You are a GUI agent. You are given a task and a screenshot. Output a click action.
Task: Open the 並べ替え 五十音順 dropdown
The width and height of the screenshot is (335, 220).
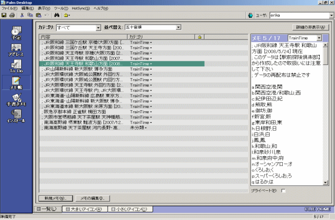click(x=178, y=27)
